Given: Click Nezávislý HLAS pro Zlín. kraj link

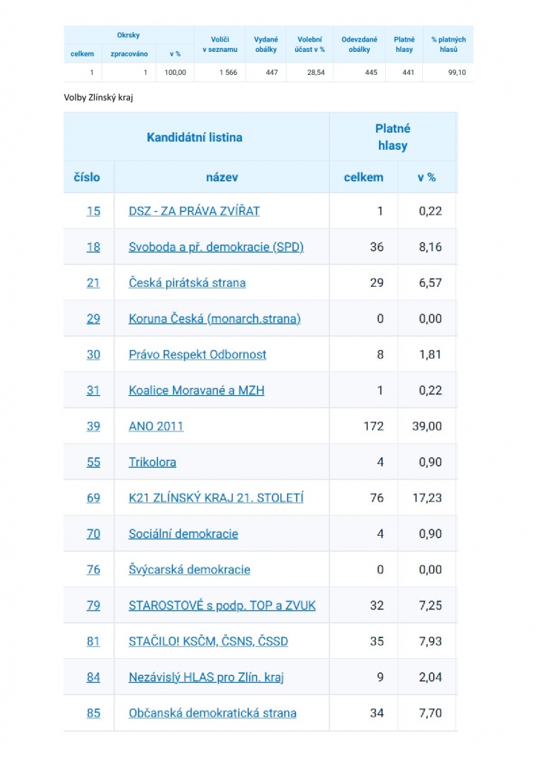Looking at the screenshot, I should pos(206,677).
